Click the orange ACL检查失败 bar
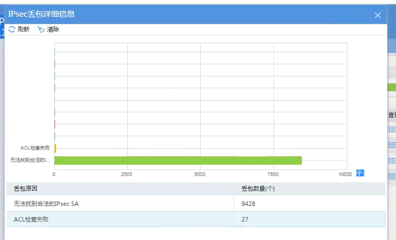The image size is (396, 240). 55,148
